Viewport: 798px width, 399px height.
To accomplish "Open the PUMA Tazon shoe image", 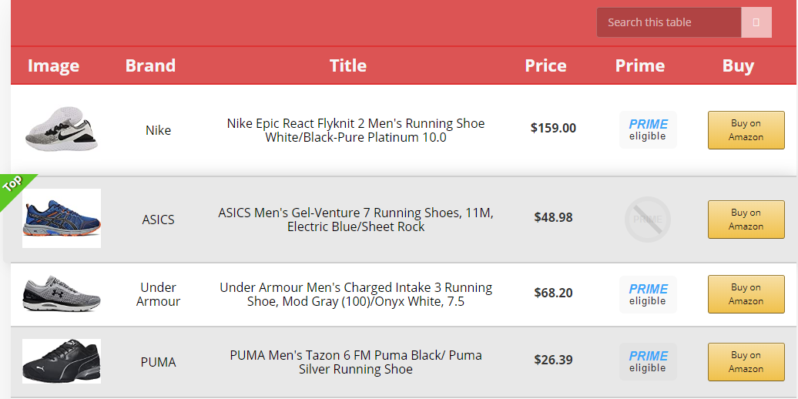I will [62, 361].
